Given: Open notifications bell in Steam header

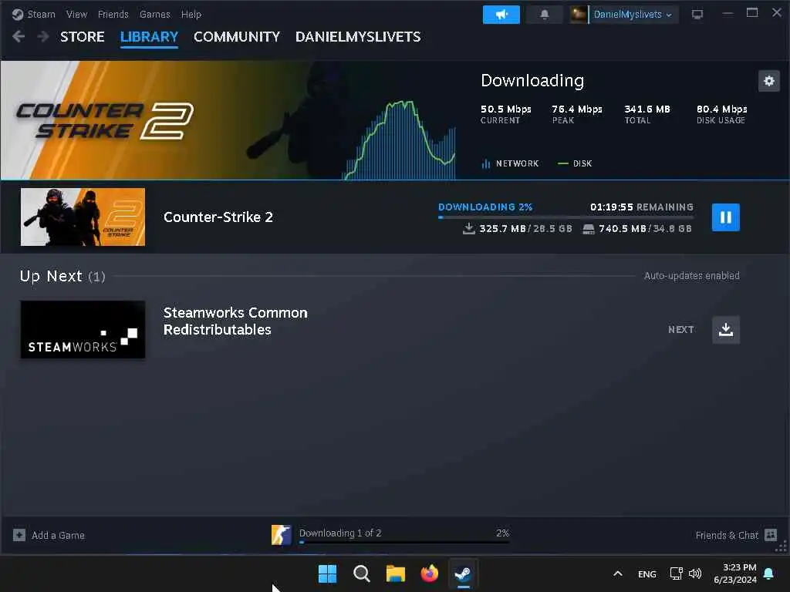Looking at the screenshot, I should [x=544, y=15].
